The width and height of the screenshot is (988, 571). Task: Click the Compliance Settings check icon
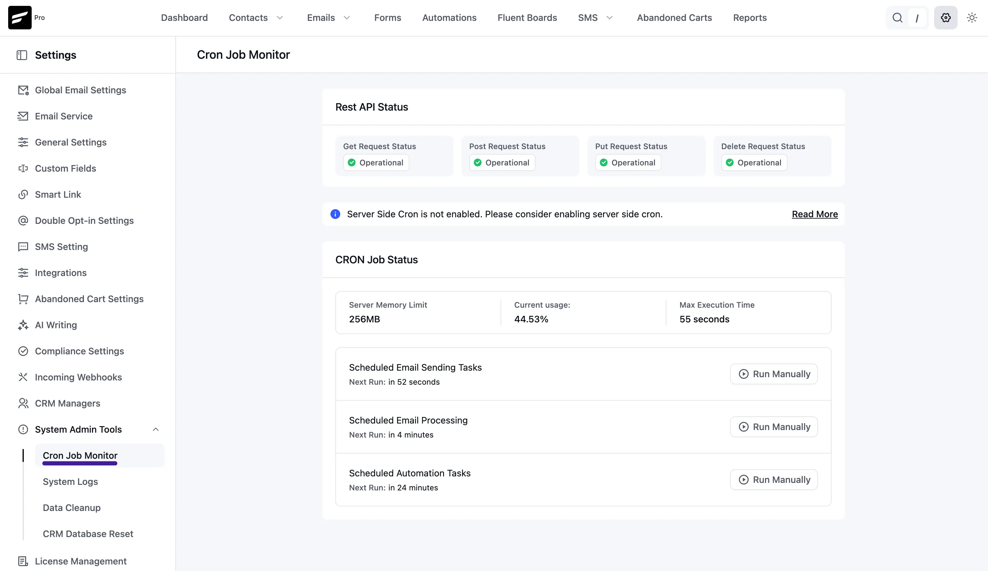coord(23,351)
